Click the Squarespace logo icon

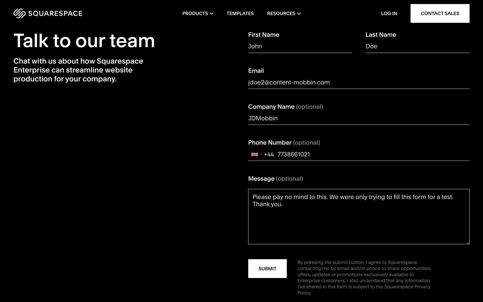[x=19, y=13]
